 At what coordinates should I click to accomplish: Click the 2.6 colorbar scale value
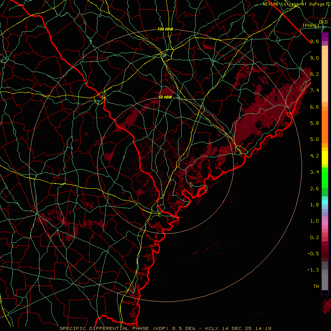(x=314, y=189)
